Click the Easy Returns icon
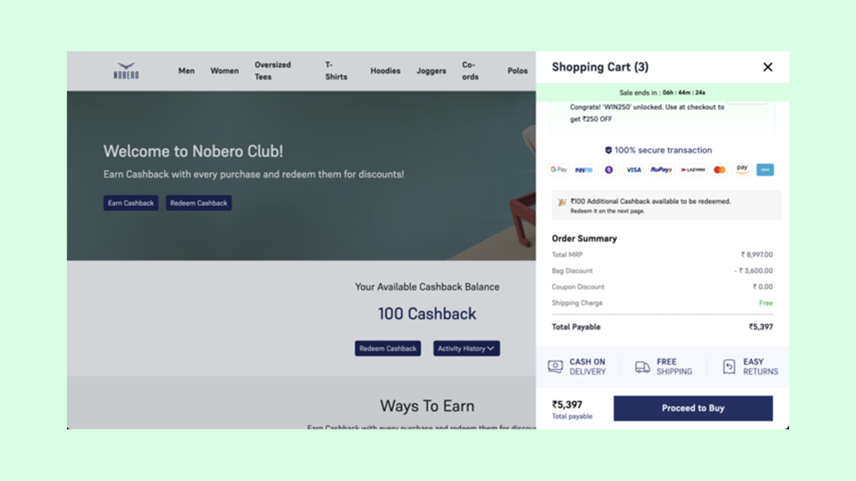856x481 pixels. tap(729, 367)
